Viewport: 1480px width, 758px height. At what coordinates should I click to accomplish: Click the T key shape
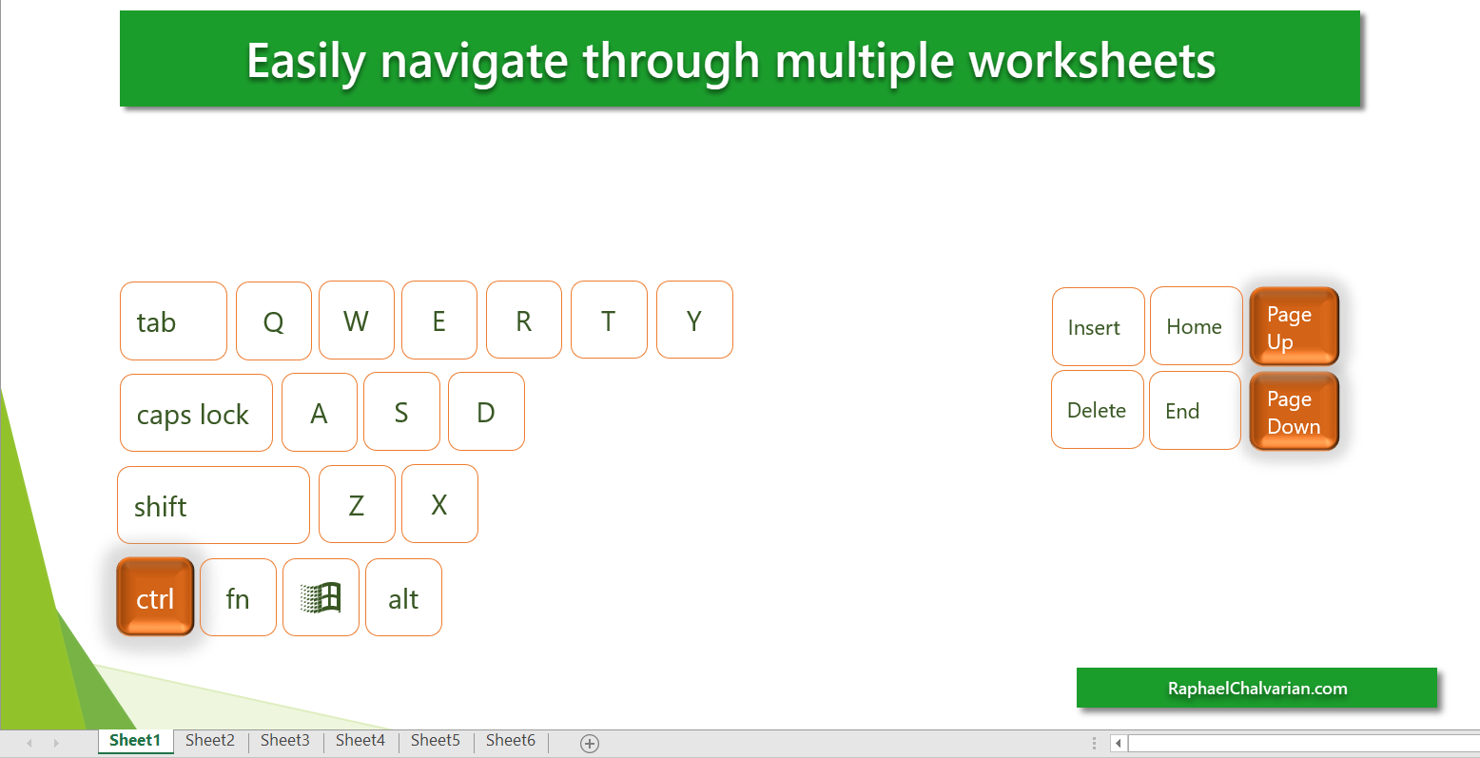click(609, 320)
